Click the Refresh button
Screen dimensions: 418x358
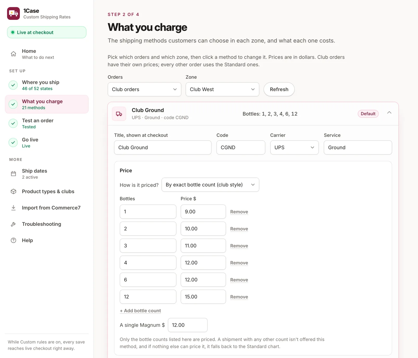tap(279, 89)
